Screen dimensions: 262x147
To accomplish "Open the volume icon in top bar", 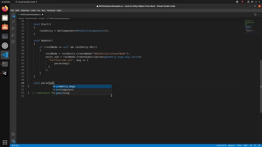I will tap(252, 2).
